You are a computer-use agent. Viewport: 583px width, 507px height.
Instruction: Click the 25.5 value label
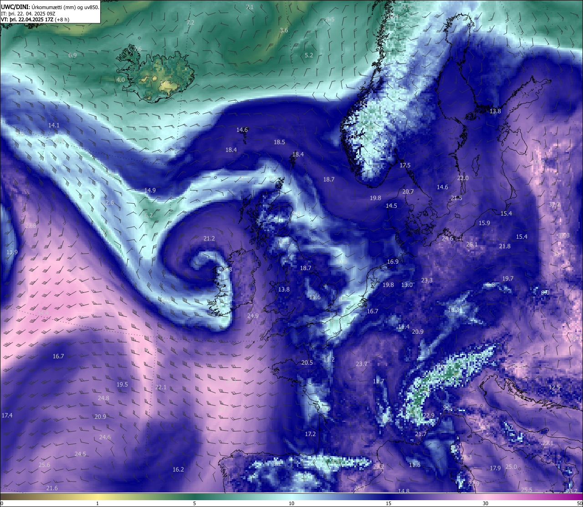527,490
